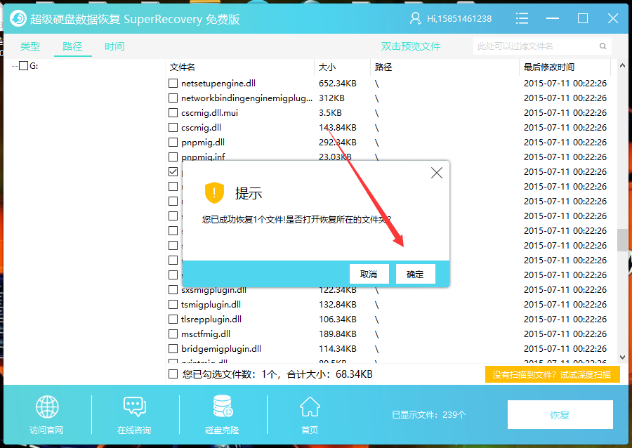Click the yellow shield warning icon

click(214, 192)
